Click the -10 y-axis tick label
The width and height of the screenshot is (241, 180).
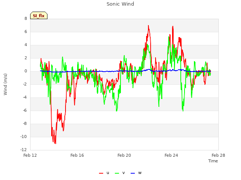(24, 136)
